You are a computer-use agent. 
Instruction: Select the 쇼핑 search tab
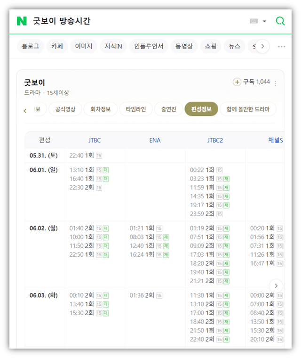(211, 46)
